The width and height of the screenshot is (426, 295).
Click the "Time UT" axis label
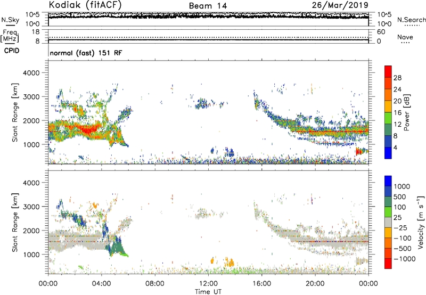(208, 291)
